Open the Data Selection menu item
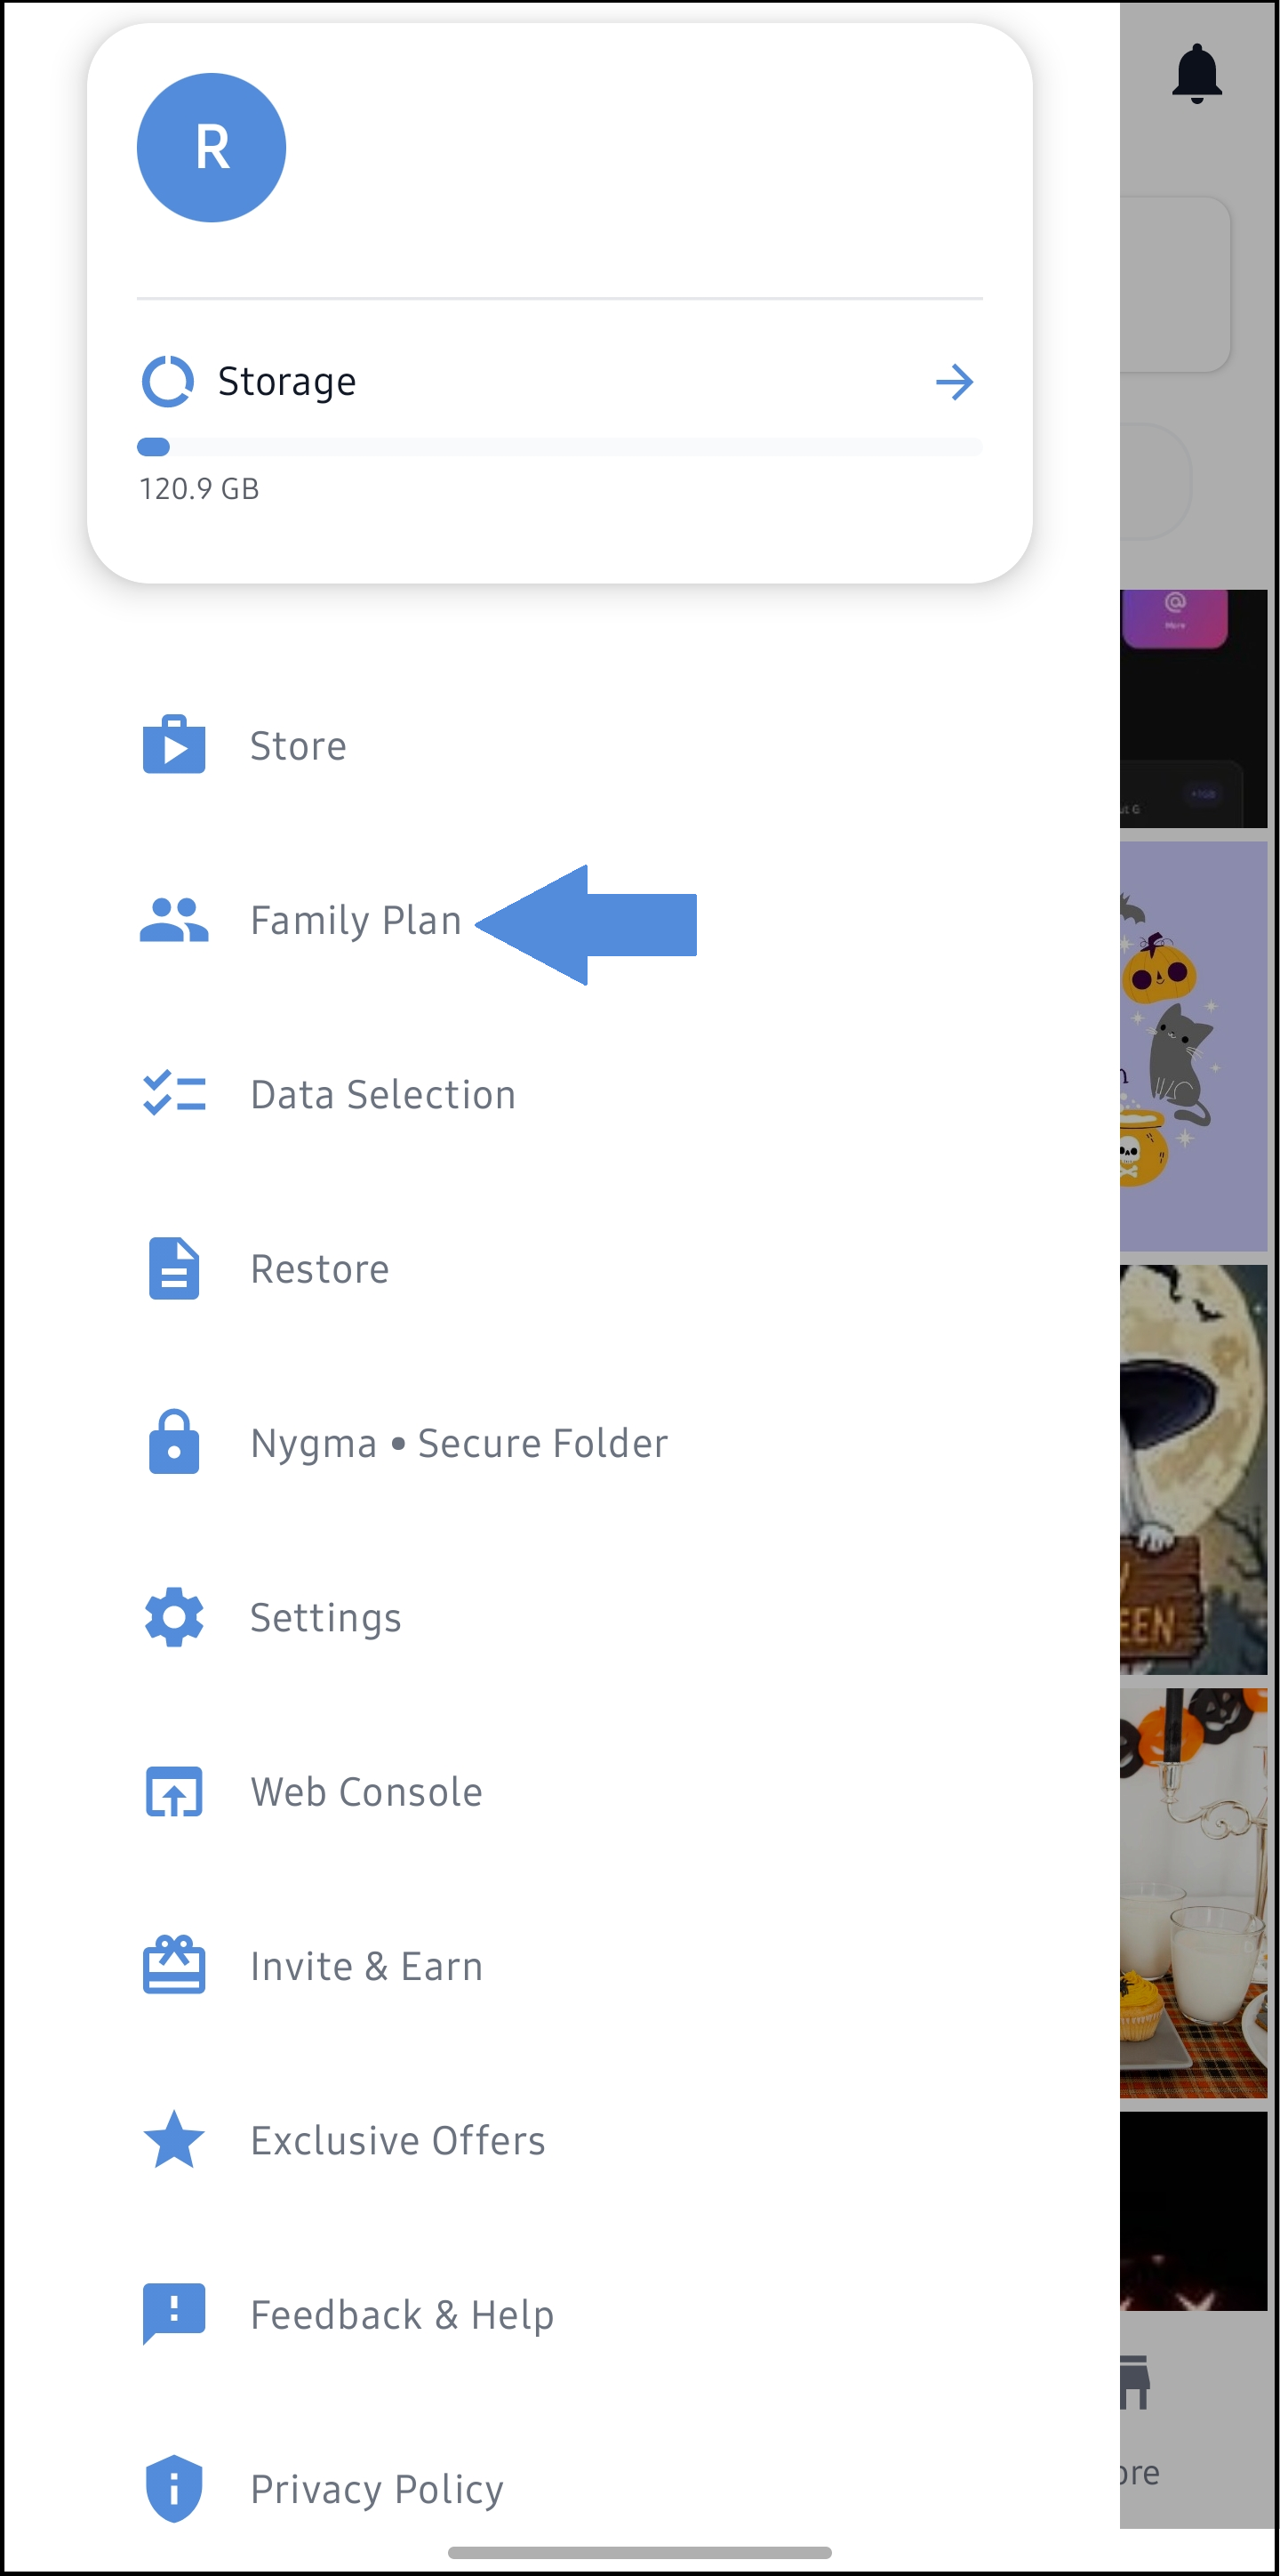The image size is (1280, 2576). pyautogui.click(x=383, y=1094)
